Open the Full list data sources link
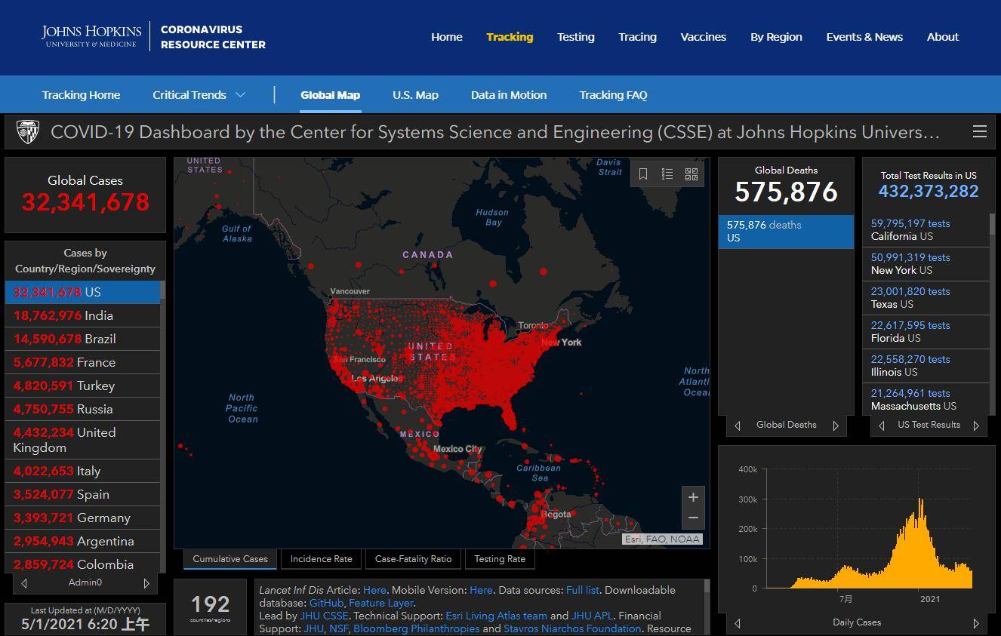 coord(582,590)
